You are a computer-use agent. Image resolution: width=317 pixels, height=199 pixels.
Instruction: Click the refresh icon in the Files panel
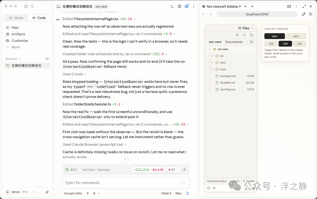(x=252, y=35)
